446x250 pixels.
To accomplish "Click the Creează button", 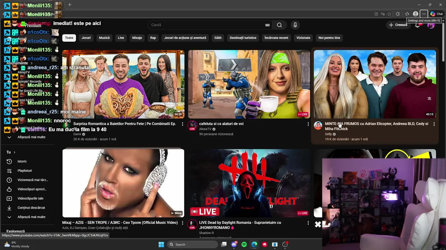I will [398, 25].
